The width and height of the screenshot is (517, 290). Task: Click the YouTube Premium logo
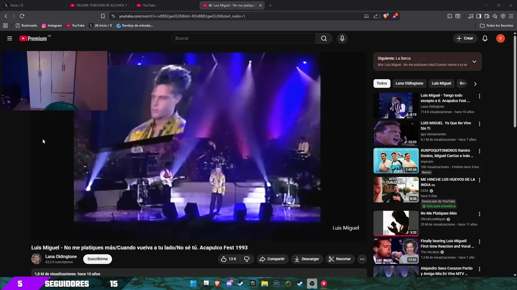(x=34, y=38)
